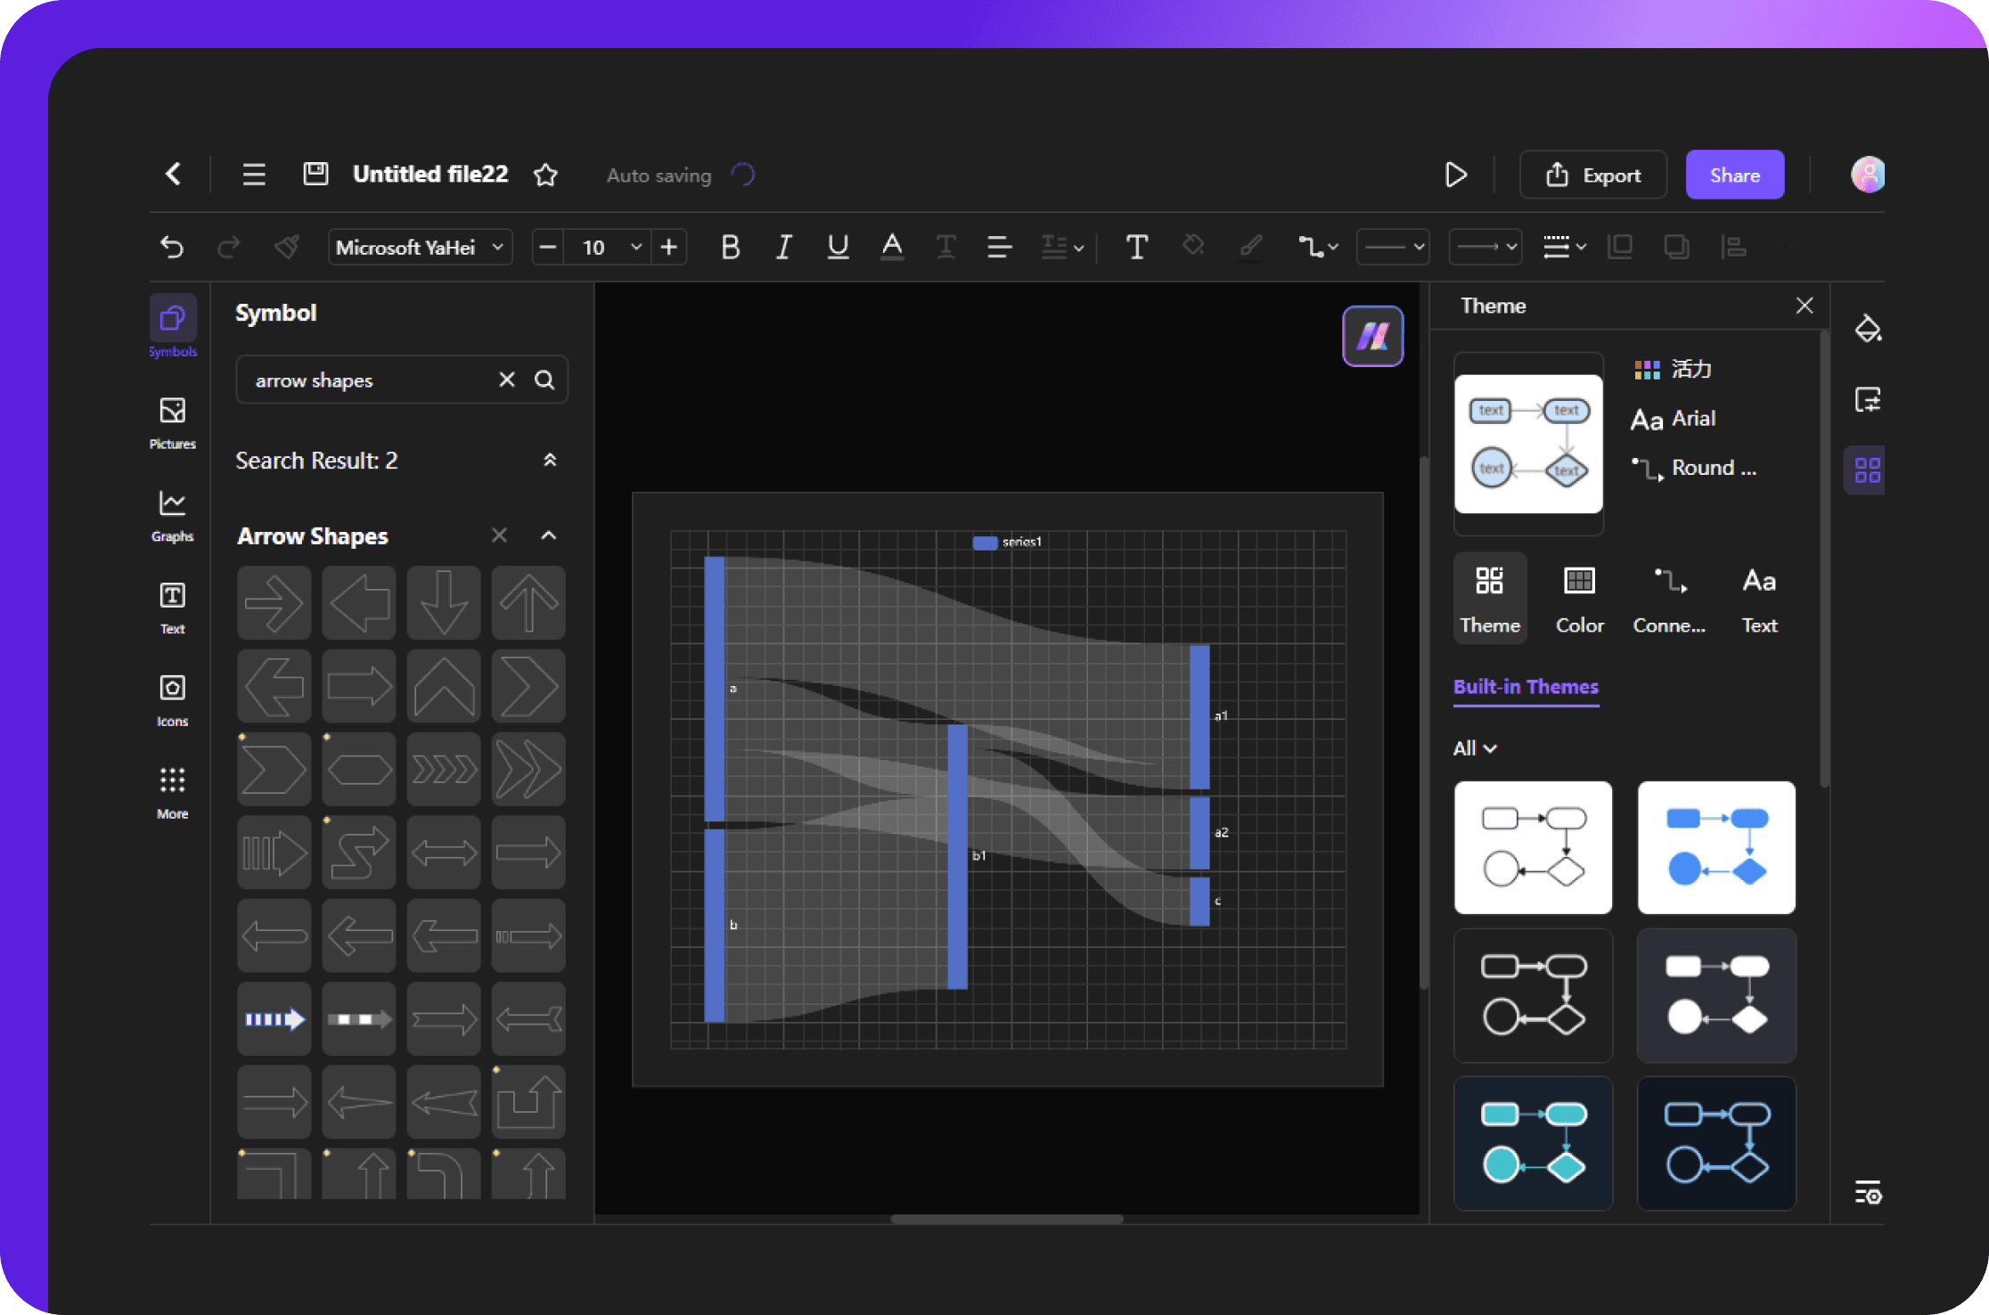Click the Export button
This screenshot has height=1315, width=1989.
pos(1592,174)
